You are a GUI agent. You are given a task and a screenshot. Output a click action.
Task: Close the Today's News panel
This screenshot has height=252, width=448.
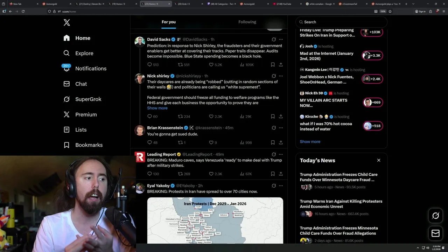pyautogui.click(x=379, y=160)
